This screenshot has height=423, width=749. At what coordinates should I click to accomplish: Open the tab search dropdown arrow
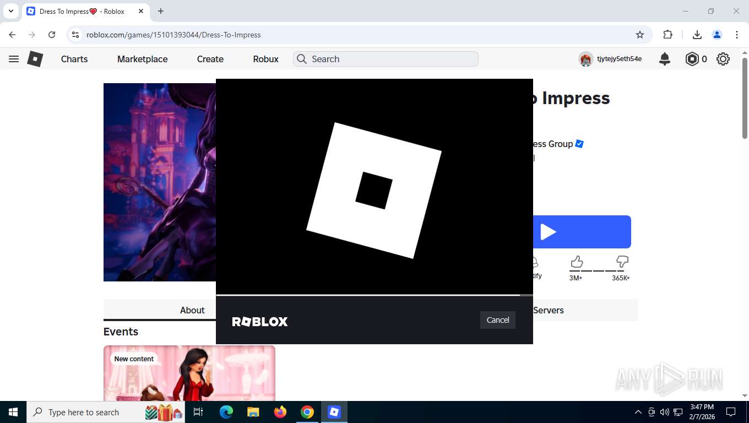point(10,11)
